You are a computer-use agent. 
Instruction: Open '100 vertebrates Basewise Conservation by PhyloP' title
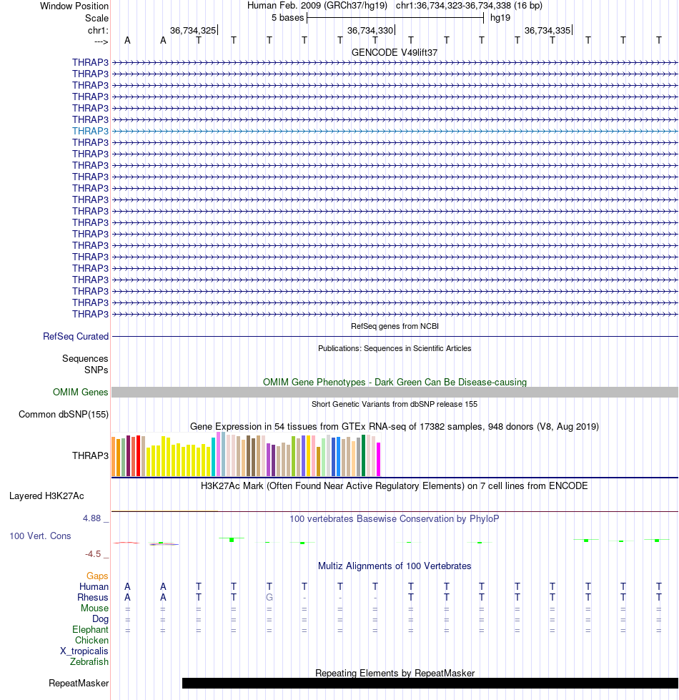pos(395,519)
